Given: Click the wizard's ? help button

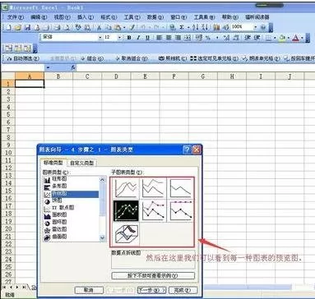Looking at the screenshot, I should pyautogui.click(x=187, y=149).
